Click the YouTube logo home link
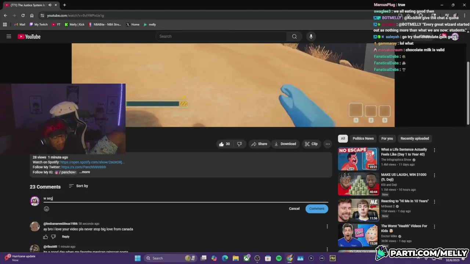This screenshot has height=264, width=470. coord(29,36)
